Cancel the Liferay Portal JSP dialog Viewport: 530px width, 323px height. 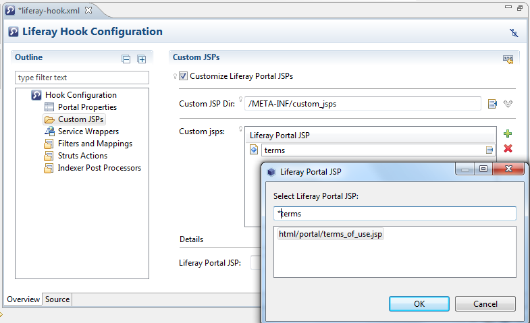click(x=485, y=303)
